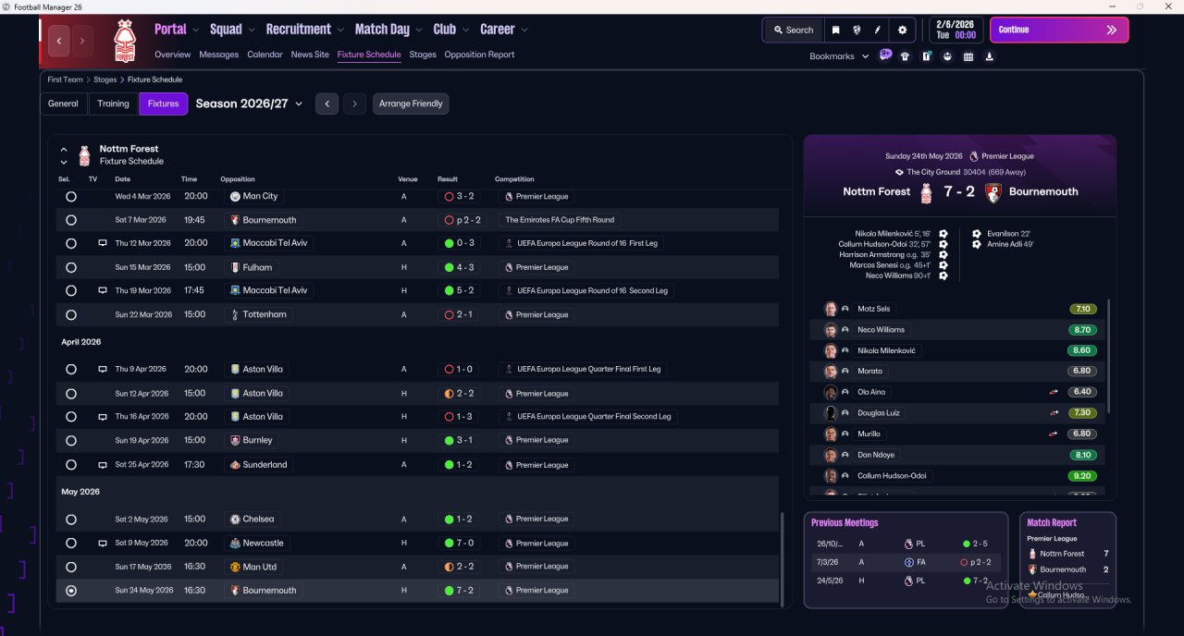Click the report card icon in bookmarks bar
1184x636 pixels.
pyautogui.click(x=926, y=56)
